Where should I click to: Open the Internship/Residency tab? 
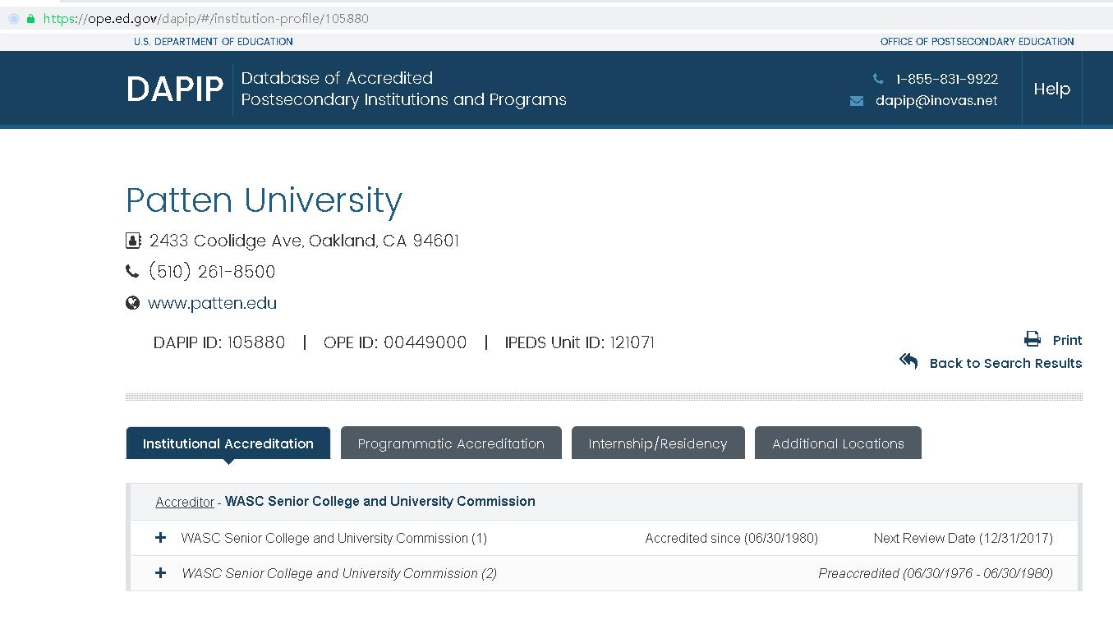[x=658, y=443]
